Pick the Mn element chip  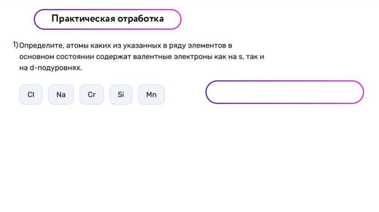(x=151, y=95)
